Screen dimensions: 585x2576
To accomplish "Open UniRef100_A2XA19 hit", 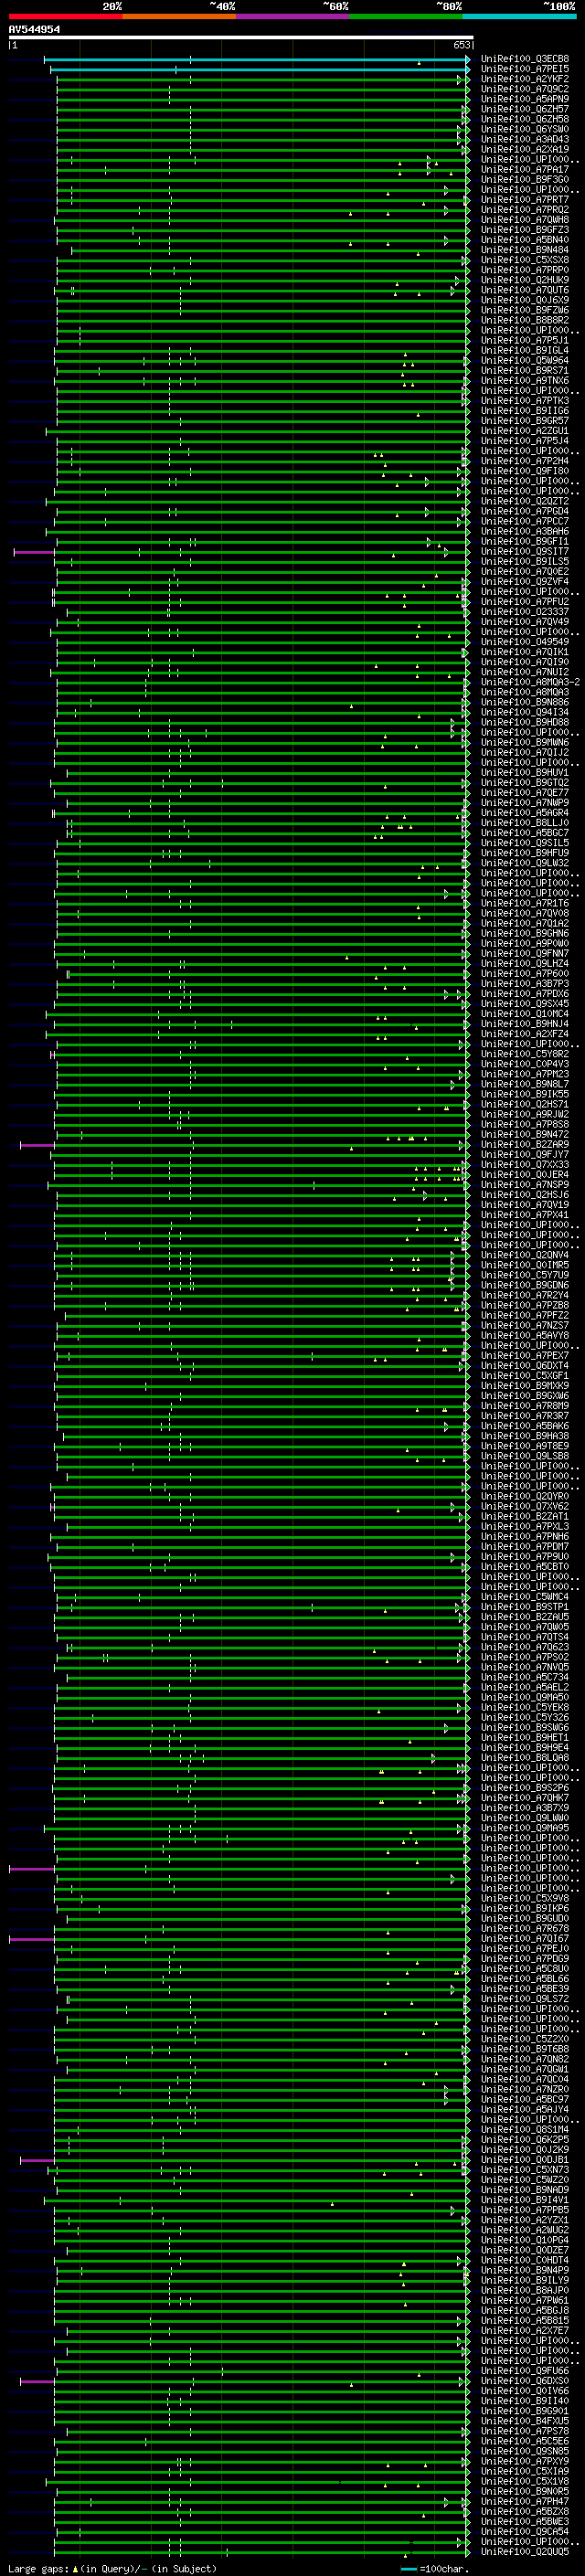I will [525, 149].
